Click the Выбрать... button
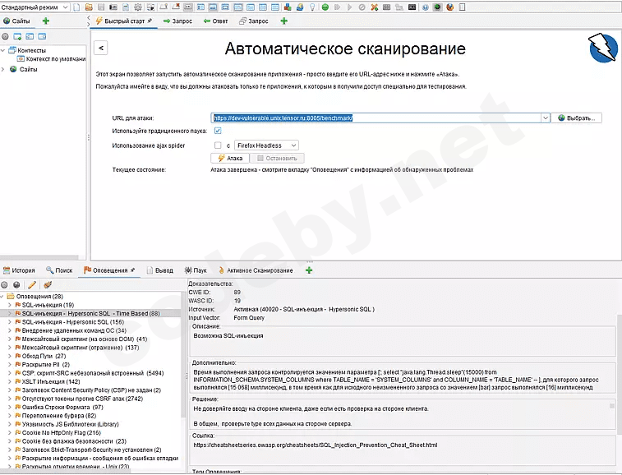 (578, 118)
